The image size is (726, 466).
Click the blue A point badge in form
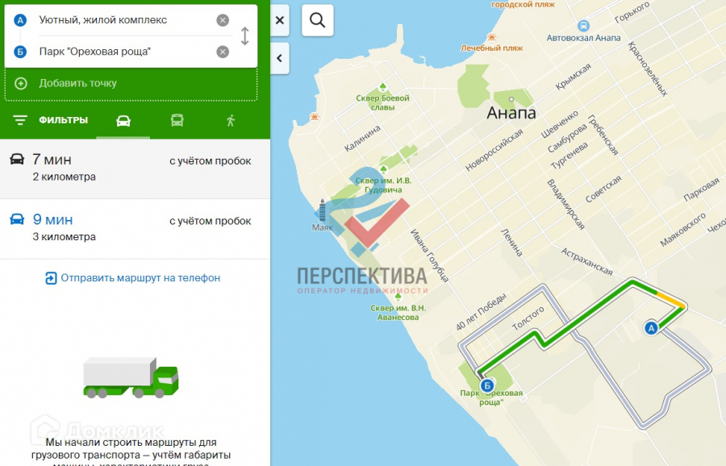pos(20,20)
